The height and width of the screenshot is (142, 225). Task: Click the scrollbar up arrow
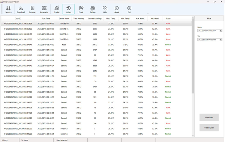coord(193,17)
